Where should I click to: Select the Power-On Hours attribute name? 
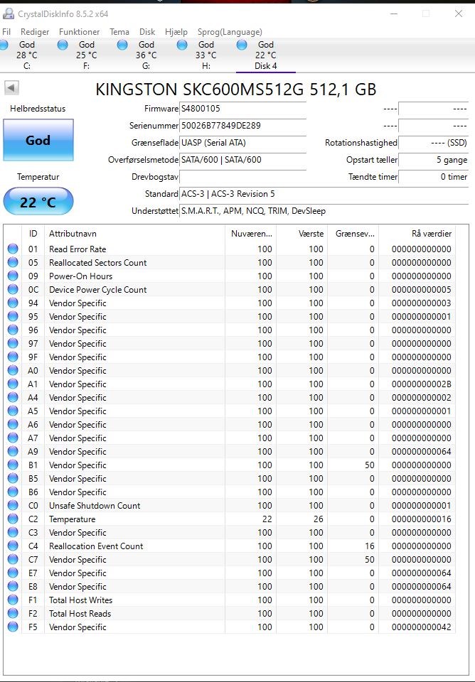tap(80, 276)
